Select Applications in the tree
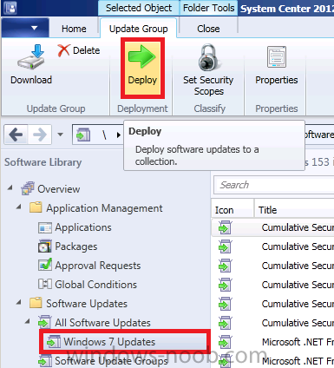The height and width of the screenshot is (368, 334). [x=83, y=227]
